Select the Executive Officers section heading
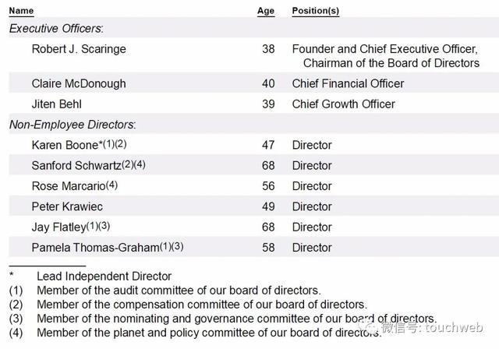The height and width of the screenshot is (349, 499). click(56, 29)
